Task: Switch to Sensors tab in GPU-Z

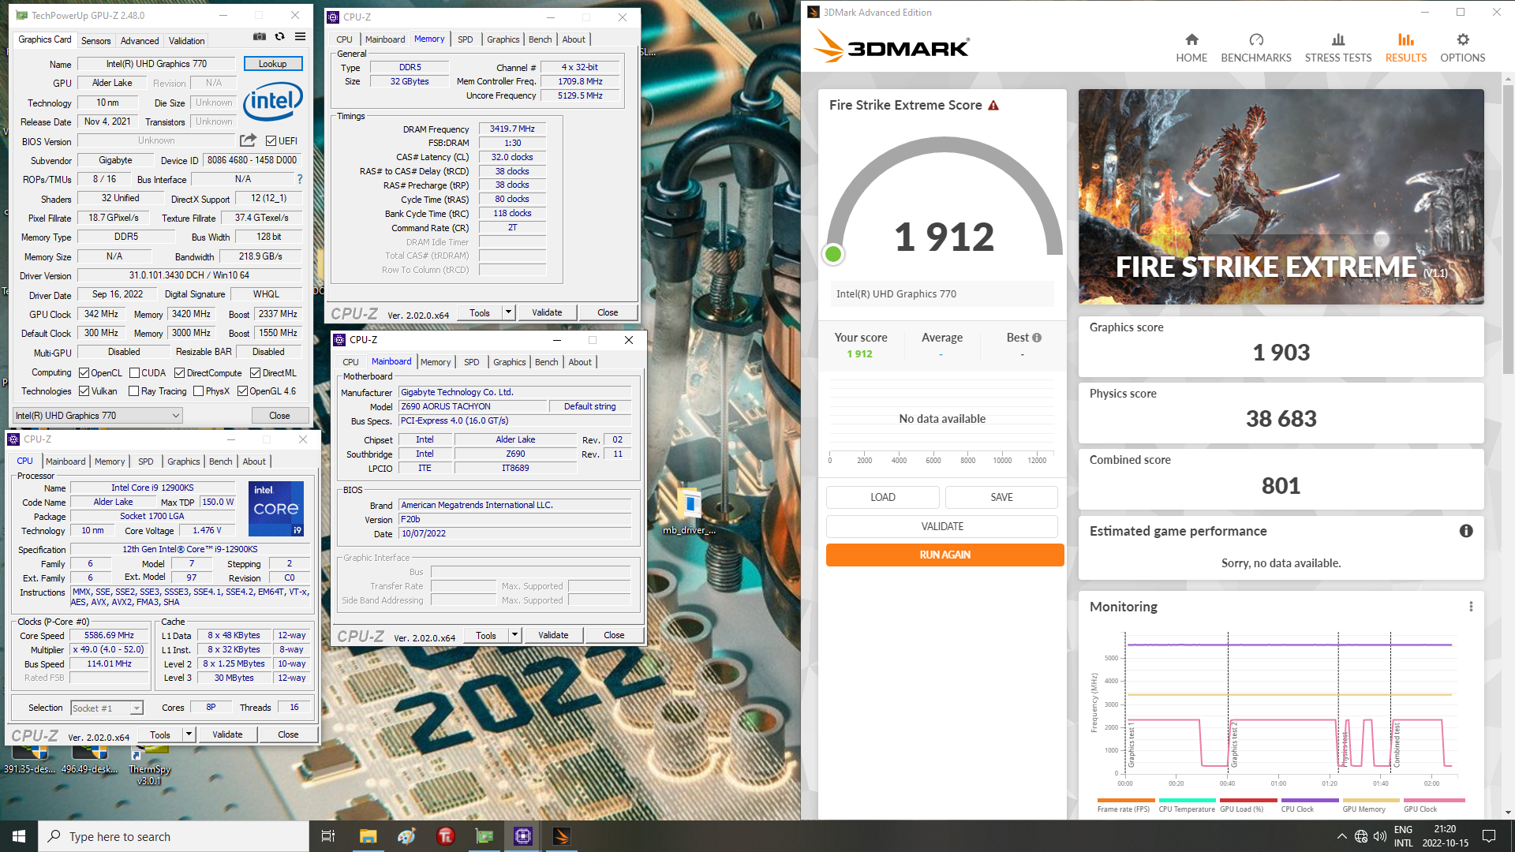Action: (96, 40)
